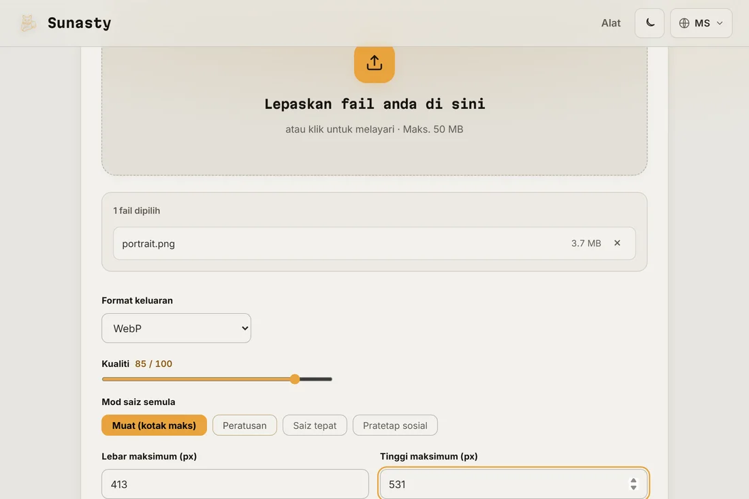Increase Tinggi maksimum with up arrow

[x=633, y=481]
